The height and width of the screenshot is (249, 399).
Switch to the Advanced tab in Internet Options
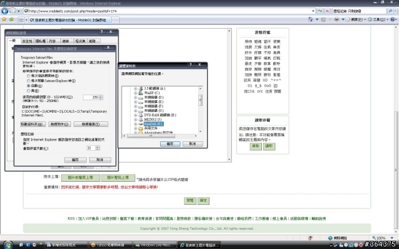click(x=94, y=41)
